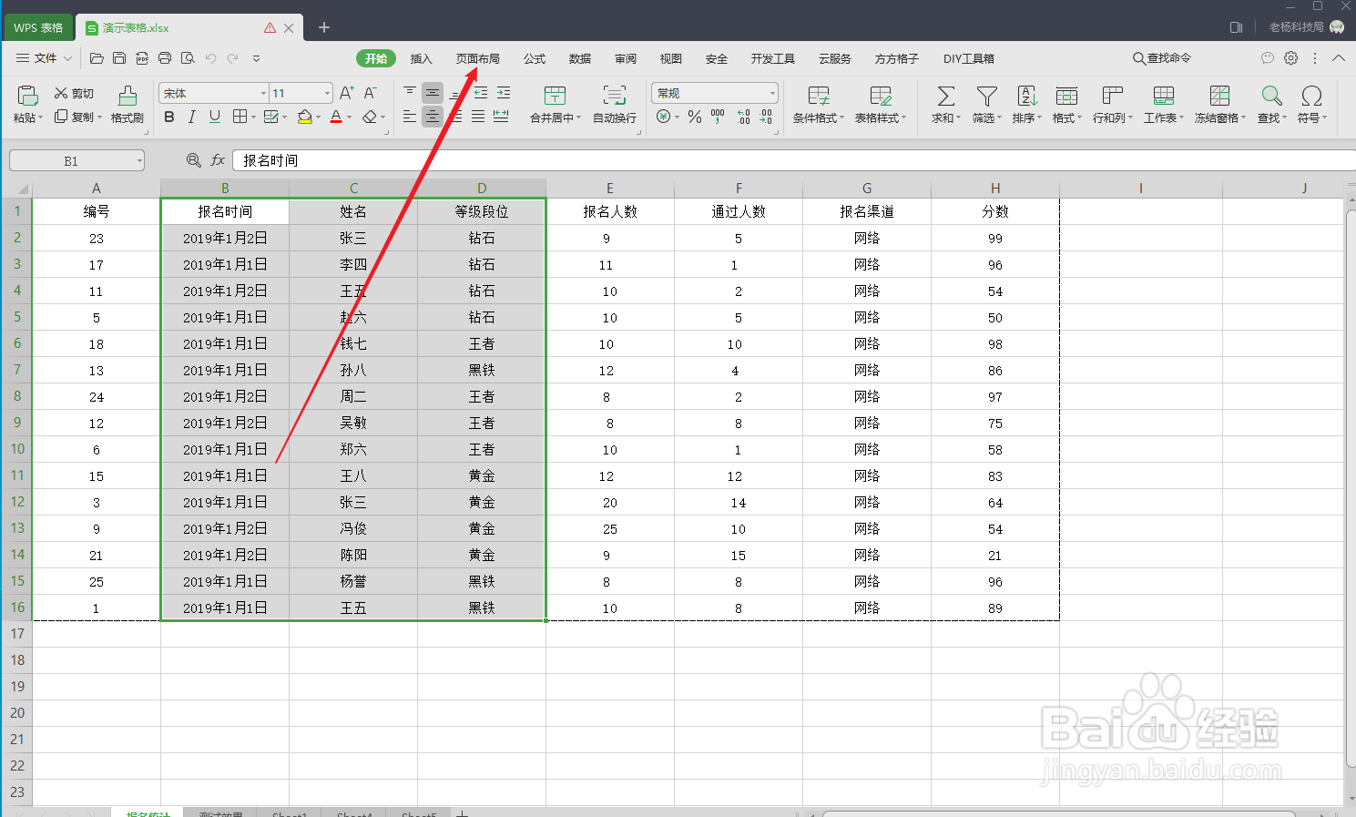Decrease font size with the A- icon
The height and width of the screenshot is (817, 1356).
pos(370,93)
